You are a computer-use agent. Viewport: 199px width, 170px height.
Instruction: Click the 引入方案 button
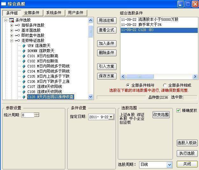tap(107, 66)
